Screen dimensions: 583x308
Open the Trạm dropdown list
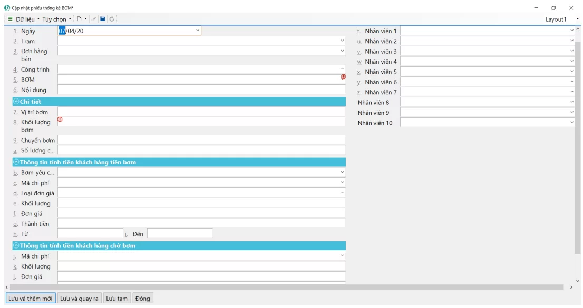[x=342, y=41]
